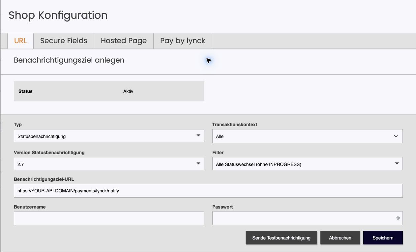This screenshot has width=416, height=252.
Task: Open the Filter dropdown showing Alle Statuswechsel
Action: point(307,163)
